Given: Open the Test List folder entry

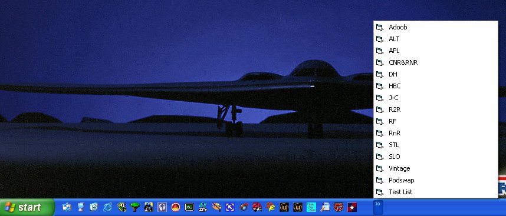Looking at the screenshot, I should click(436, 192).
